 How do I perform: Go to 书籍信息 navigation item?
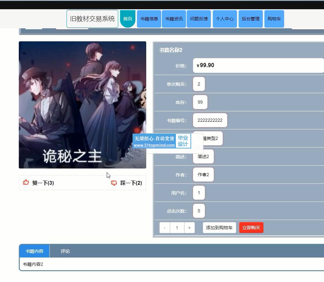pyautogui.click(x=149, y=19)
